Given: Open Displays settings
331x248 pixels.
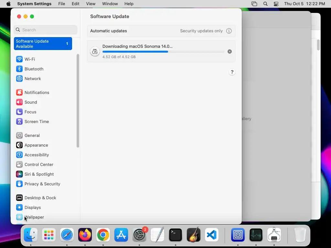Looking at the screenshot, I should coord(28,208).
